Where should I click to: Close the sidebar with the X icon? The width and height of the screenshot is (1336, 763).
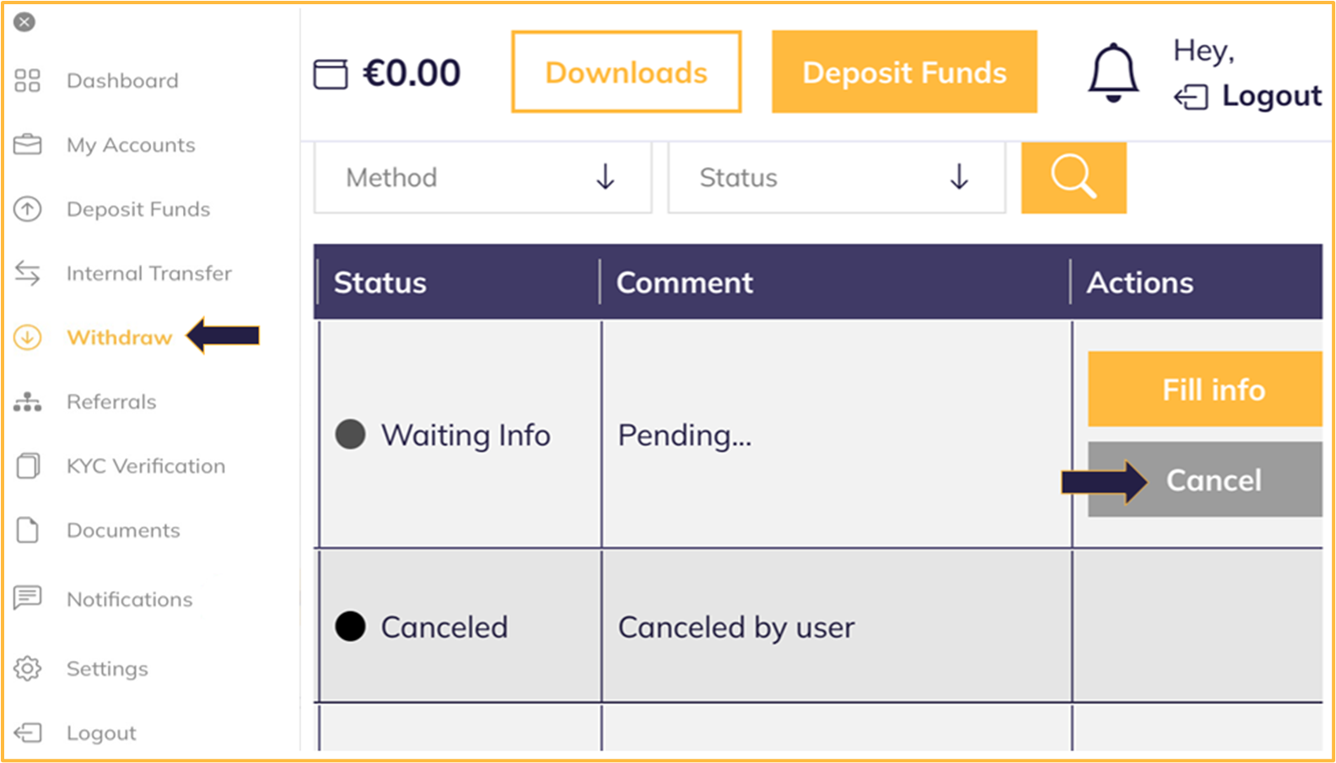(24, 22)
